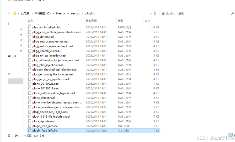This screenshot has width=235, height=142.
Task: Click file icon of plogger_id_sql_injection.nasl
Action: click(30, 79)
